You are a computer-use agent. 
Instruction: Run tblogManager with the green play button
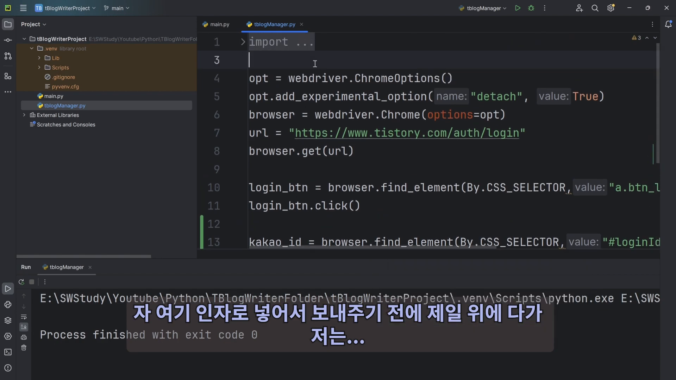[518, 8]
